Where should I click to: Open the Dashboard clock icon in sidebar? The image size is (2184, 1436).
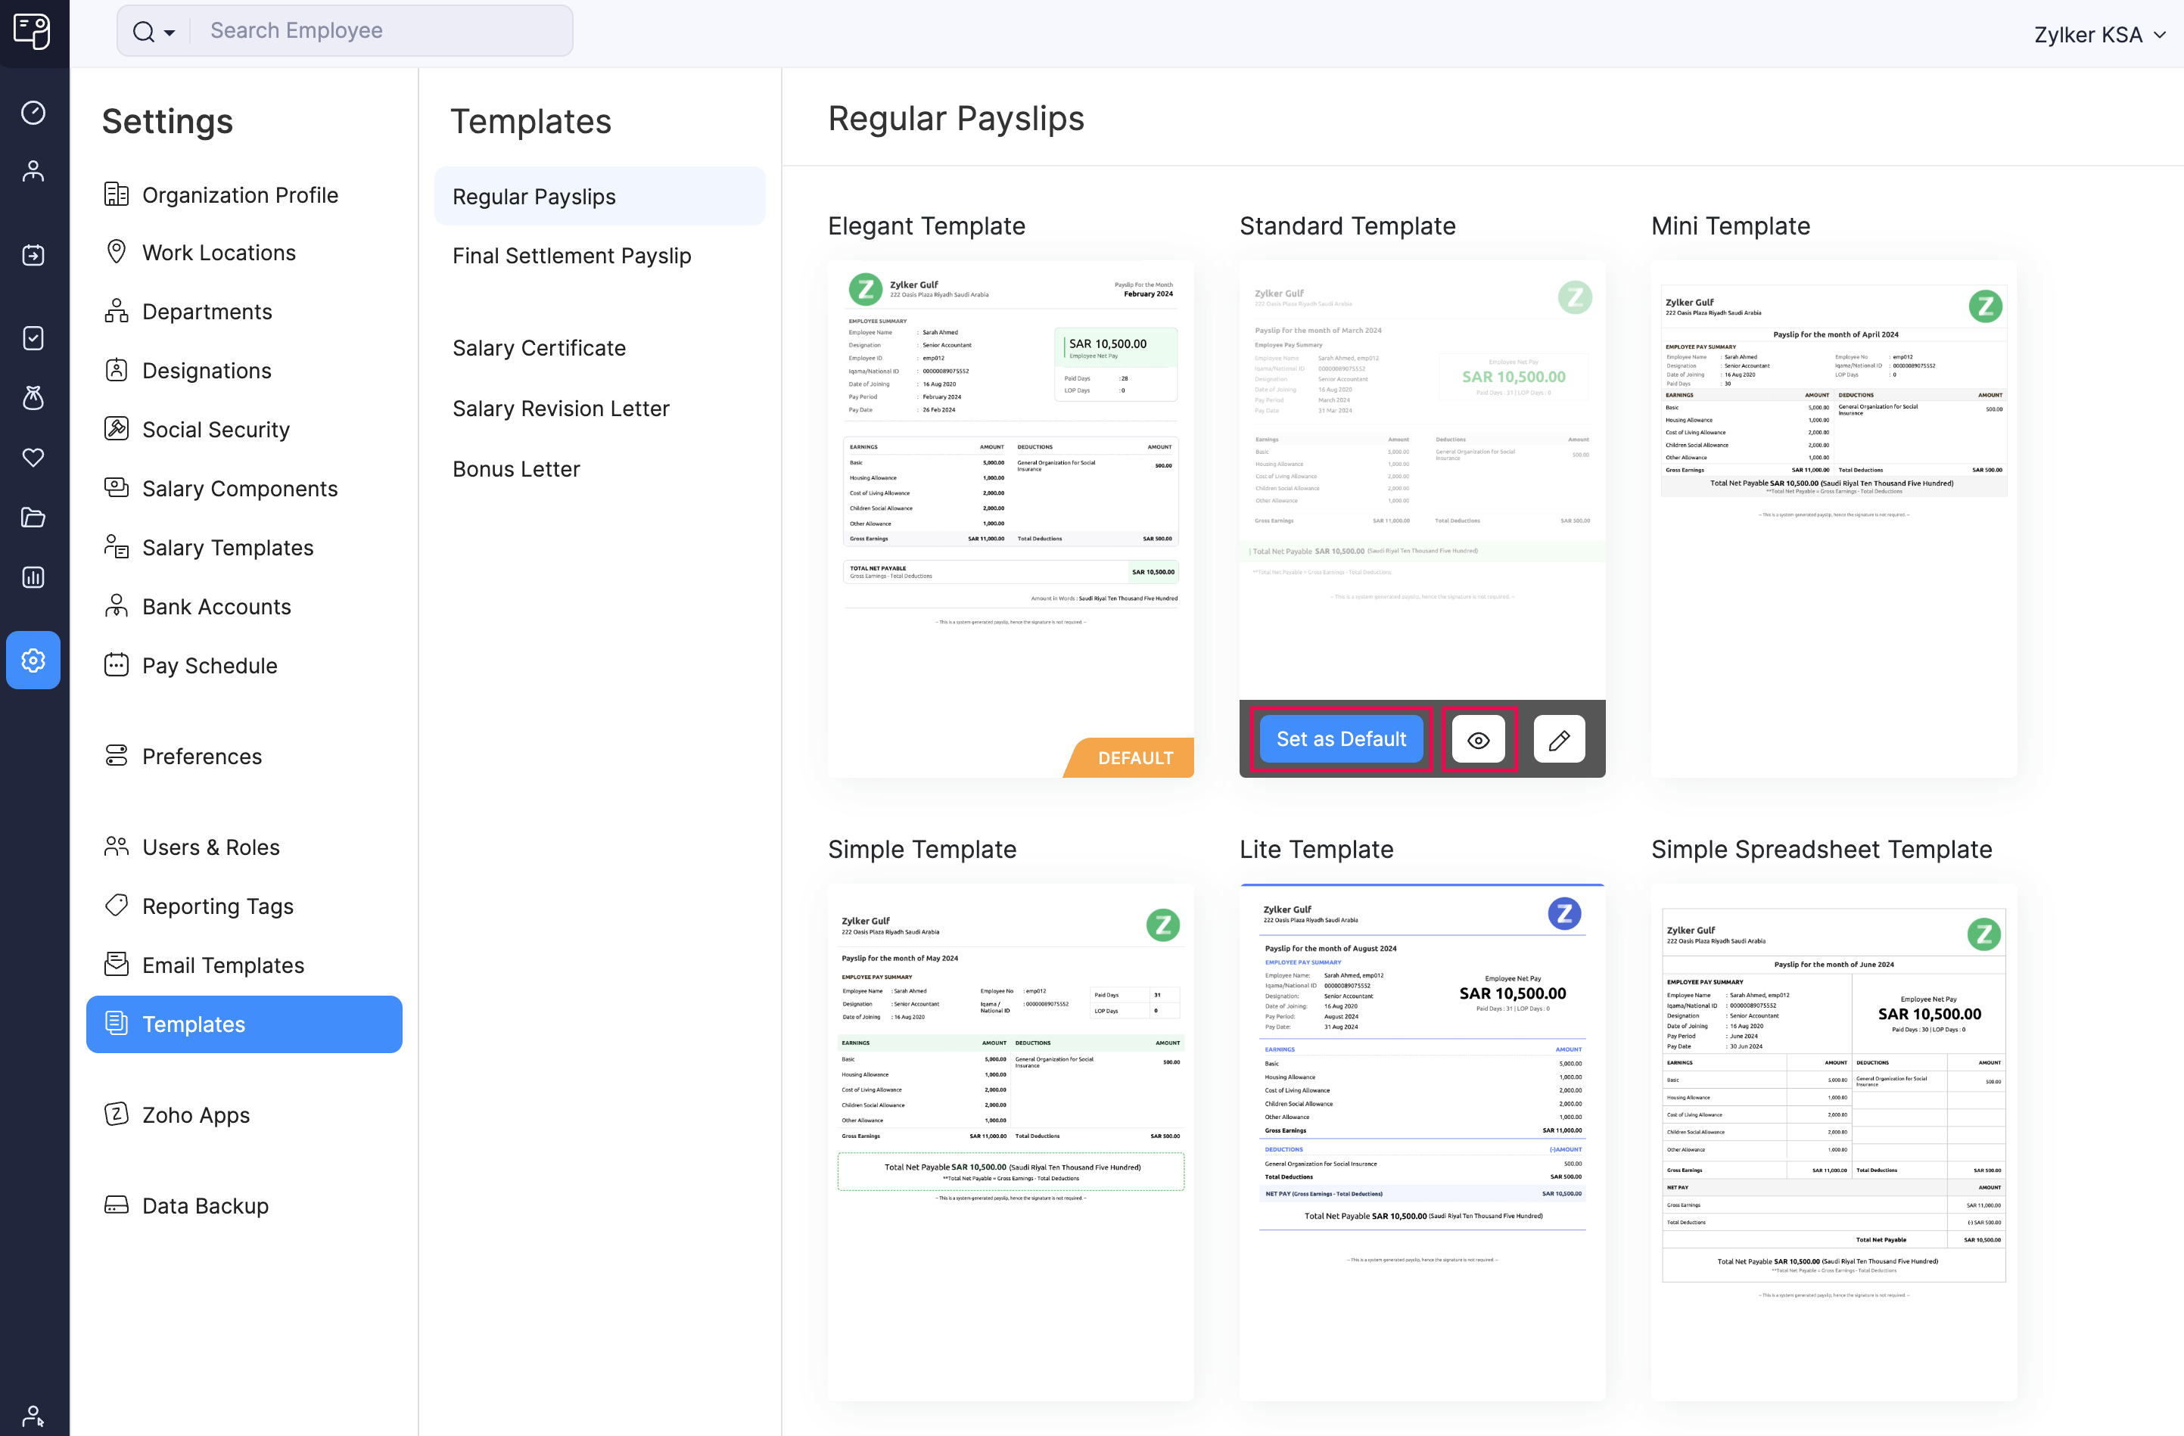33,112
